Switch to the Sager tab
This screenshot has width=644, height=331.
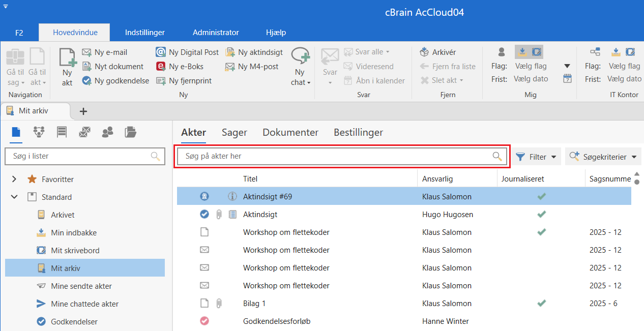(x=234, y=132)
